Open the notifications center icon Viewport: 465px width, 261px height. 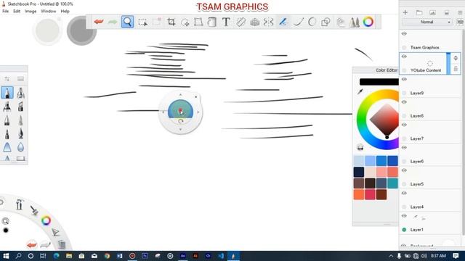point(456,256)
